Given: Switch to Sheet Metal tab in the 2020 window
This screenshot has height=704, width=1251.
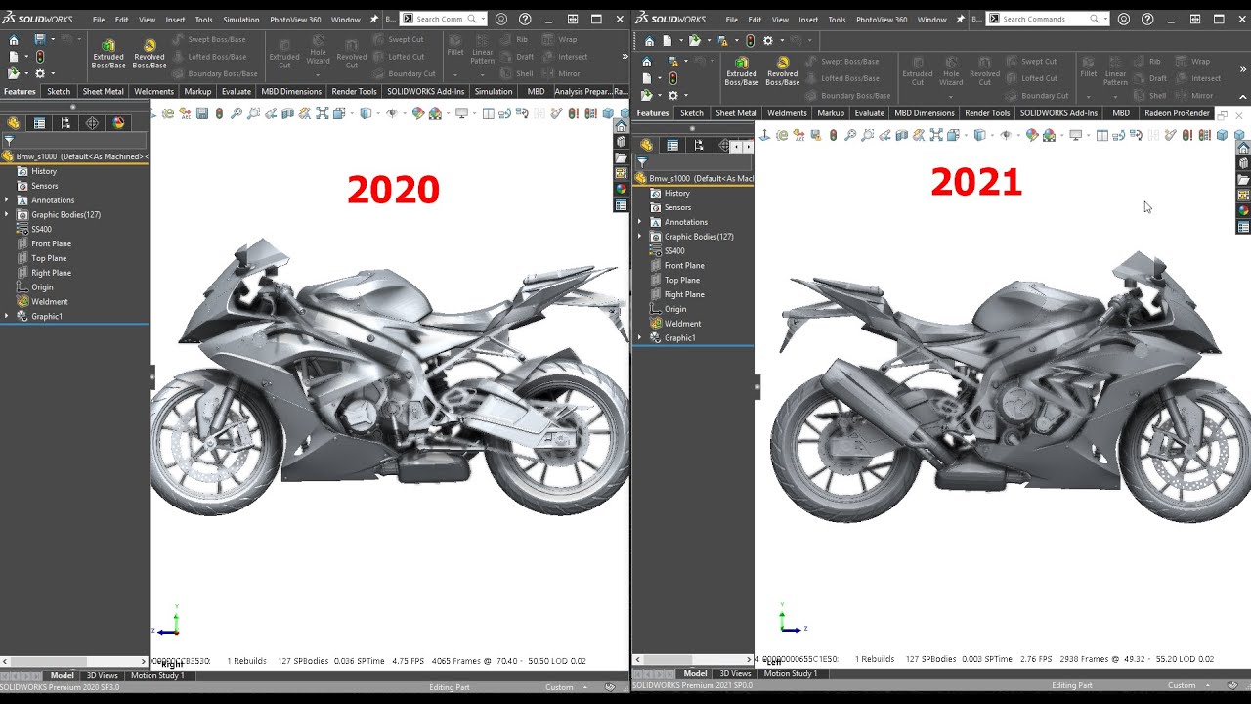Looking at the screenshot, I should tap(103, 91).
